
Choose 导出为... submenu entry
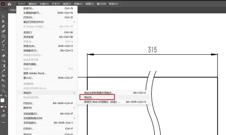click(114, 97)
